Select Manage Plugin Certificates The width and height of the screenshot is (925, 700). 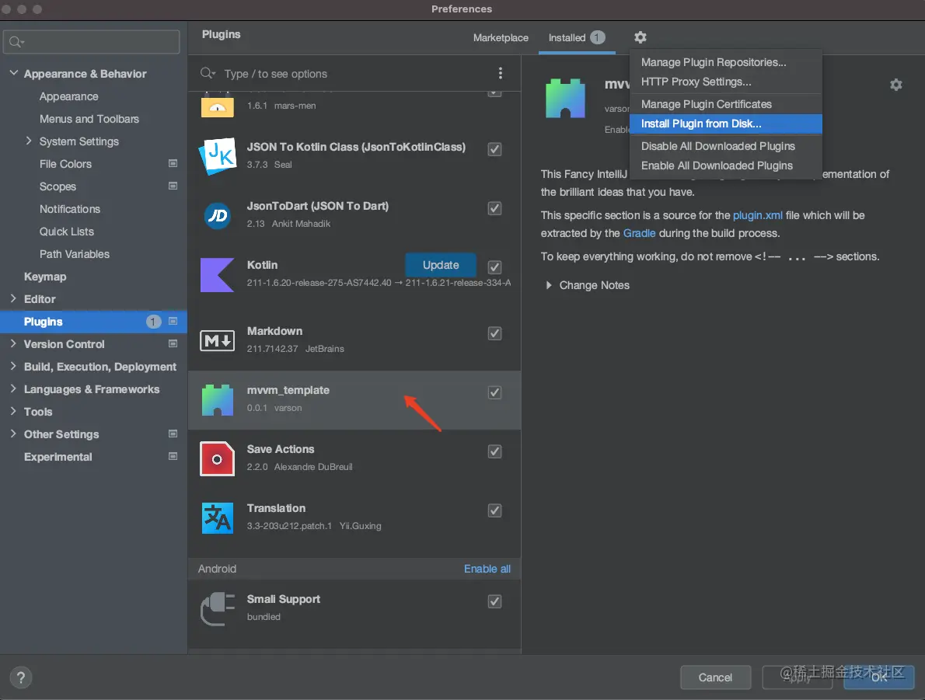click(725, 104)
